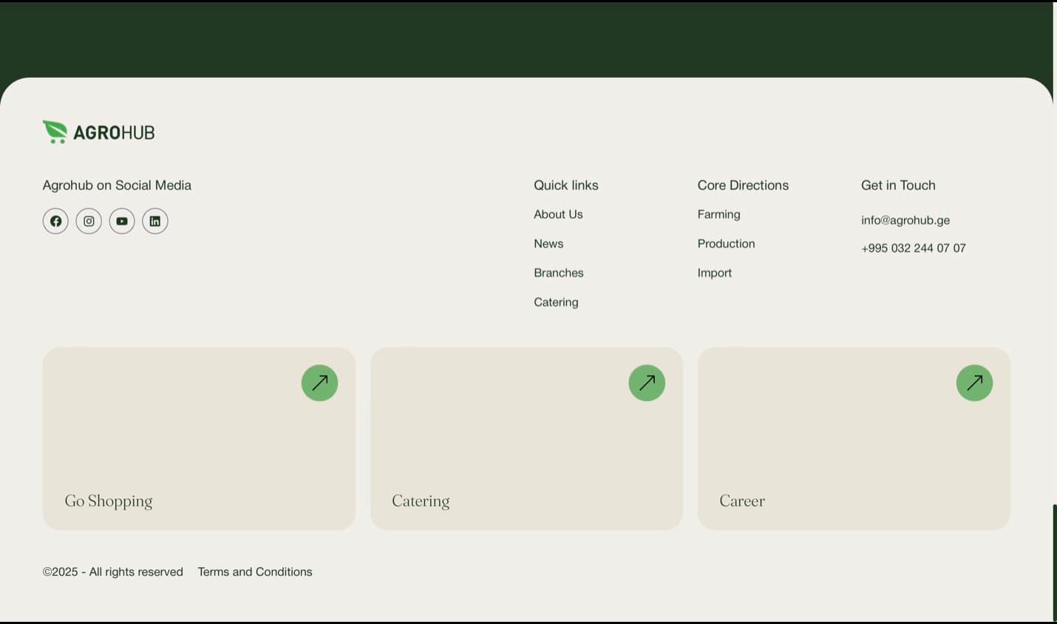Click the arrow on the Career card
This screenshot has height=624, width=1057.
(974, 383)
